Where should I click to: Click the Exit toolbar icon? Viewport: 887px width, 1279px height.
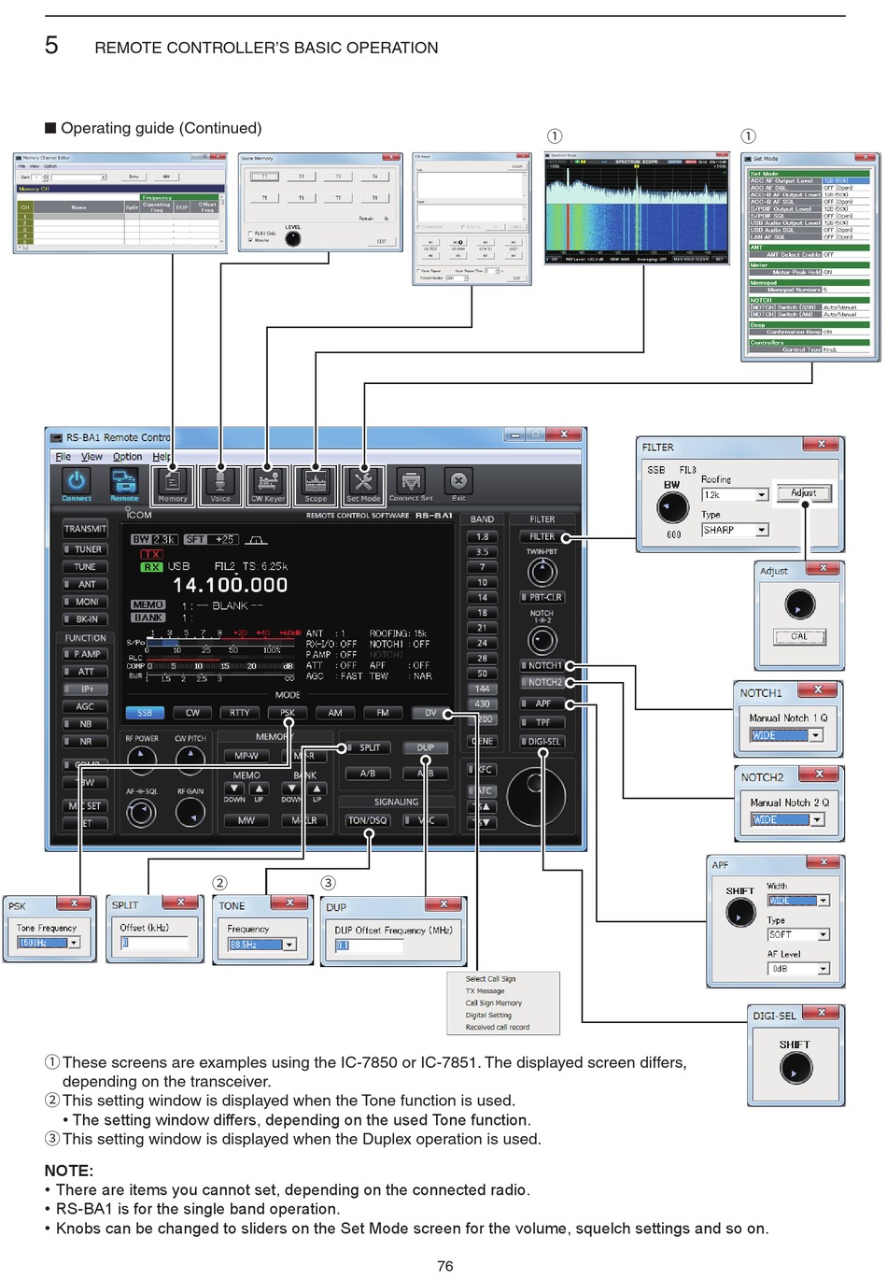tap(458, 481)
